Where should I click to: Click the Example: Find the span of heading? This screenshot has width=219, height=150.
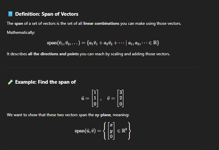tap(46, 82)
